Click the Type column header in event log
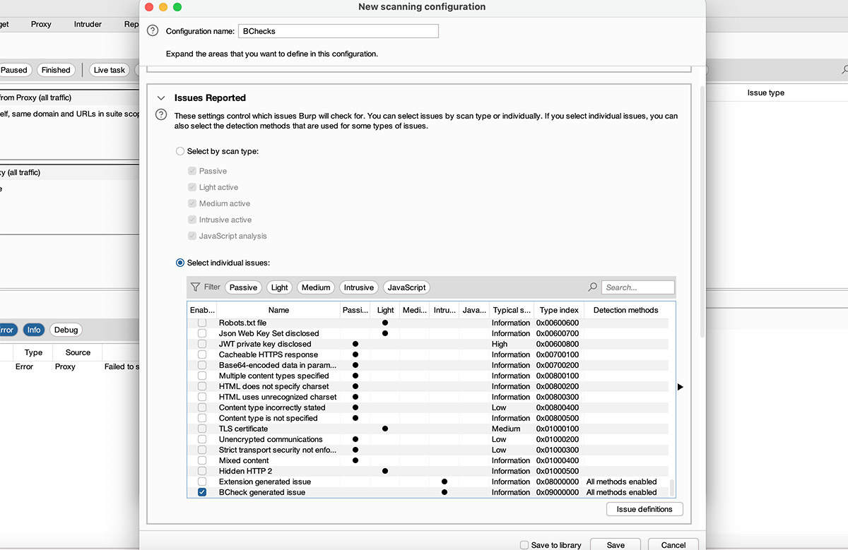This screenshot has height=550, width=848. coord(33,352)
